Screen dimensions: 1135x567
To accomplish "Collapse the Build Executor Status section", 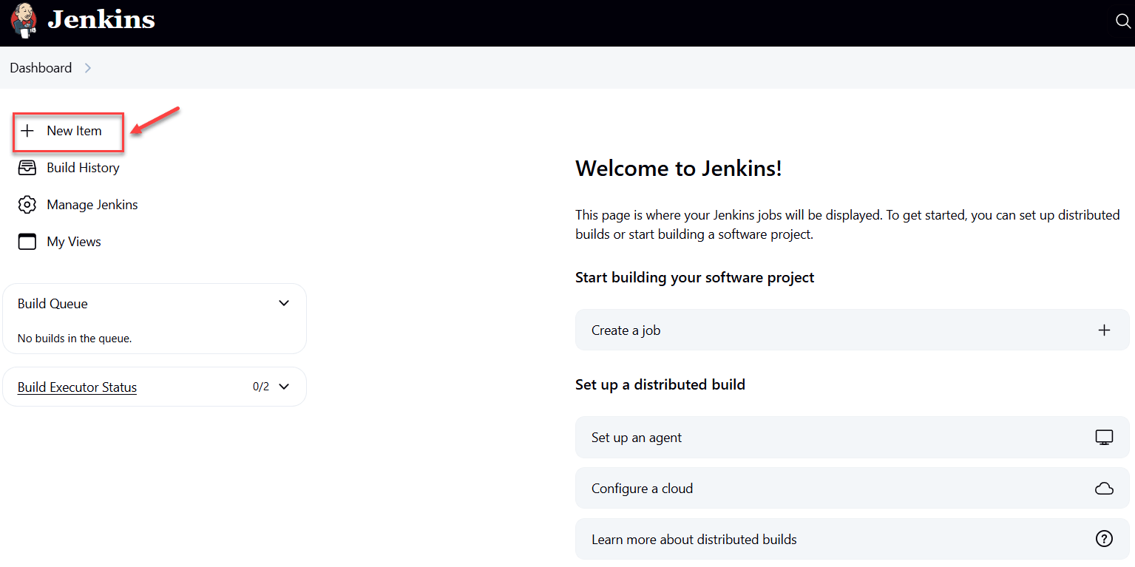I will click(284, 386).
